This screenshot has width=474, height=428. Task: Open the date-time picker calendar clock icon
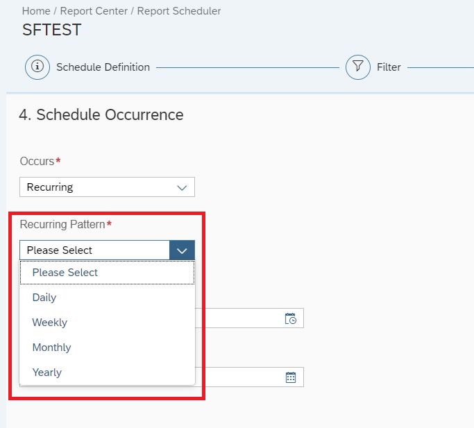[x=291, y=318]
